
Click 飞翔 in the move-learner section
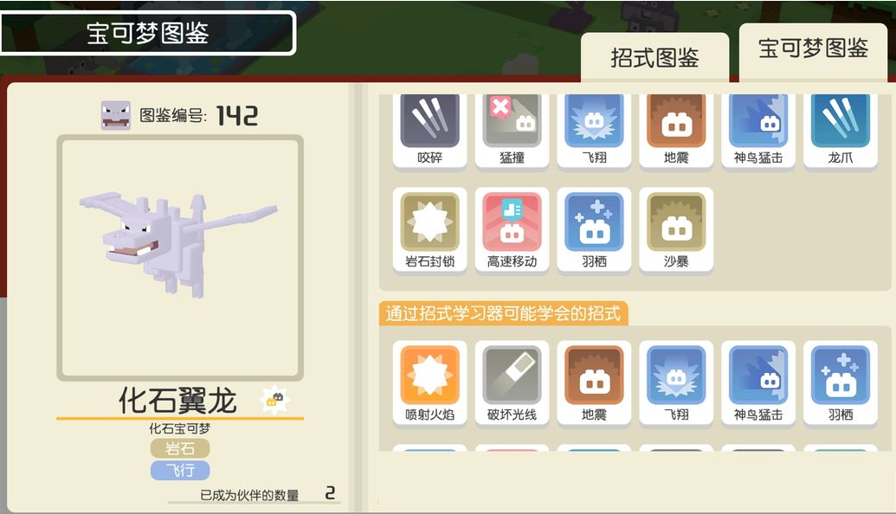(x=676, y=383)
